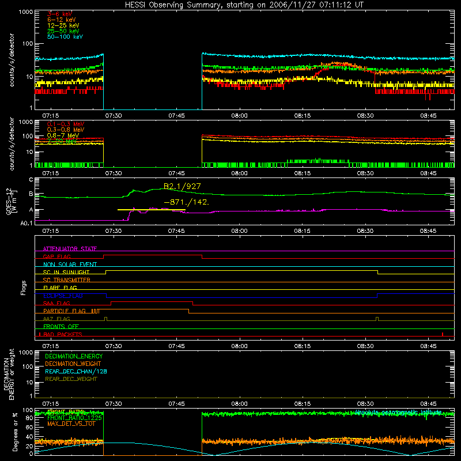Click the DECIMATION ENERGY or weight axis label
Viewport: 461px width, 461px height.
(9, 374)
